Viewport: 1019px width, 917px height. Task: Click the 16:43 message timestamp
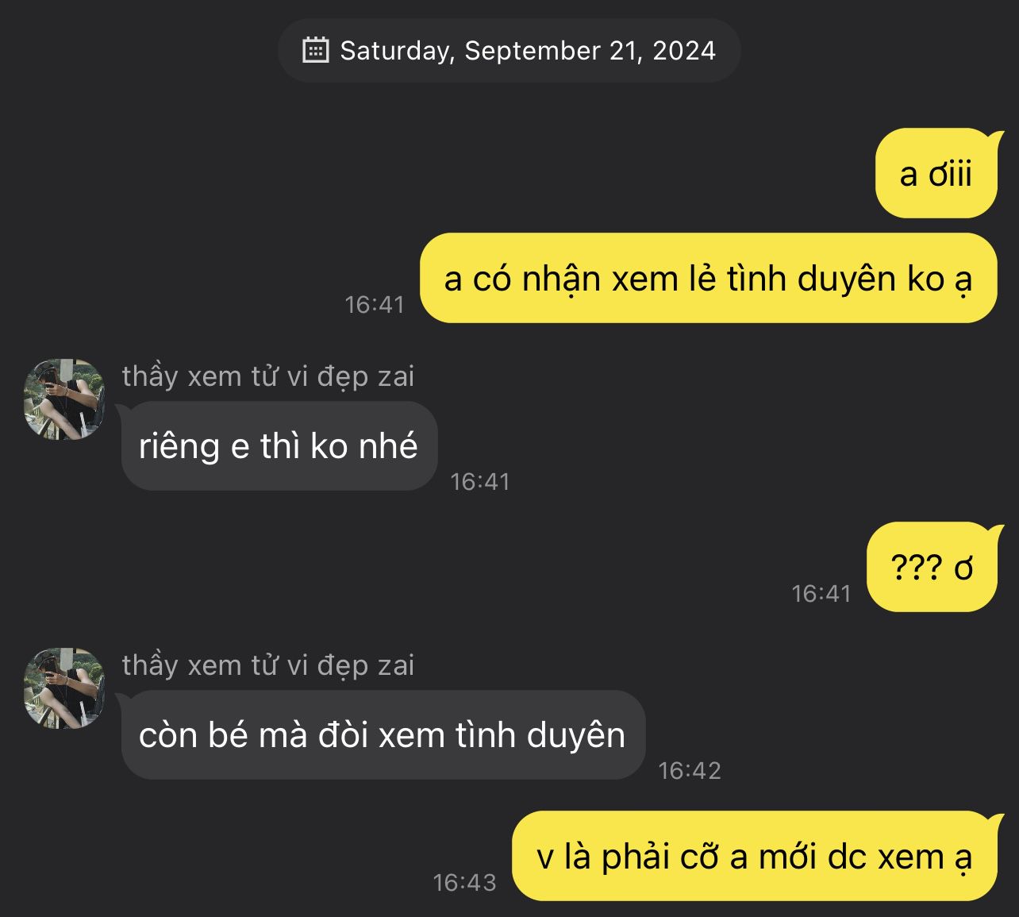click(464, 882)
